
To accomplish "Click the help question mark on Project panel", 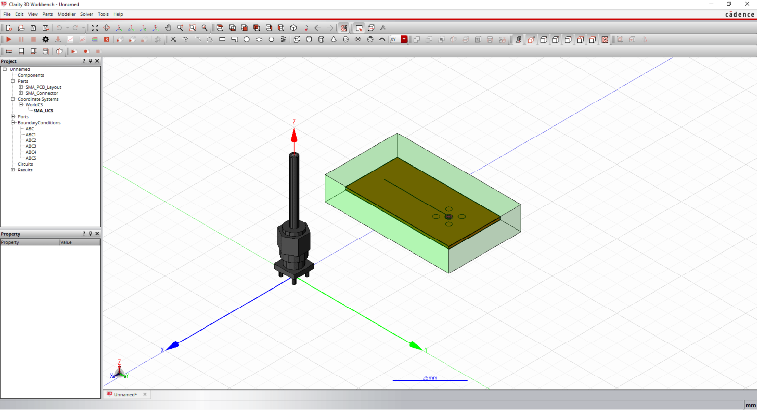I will [x=83, y=61].
